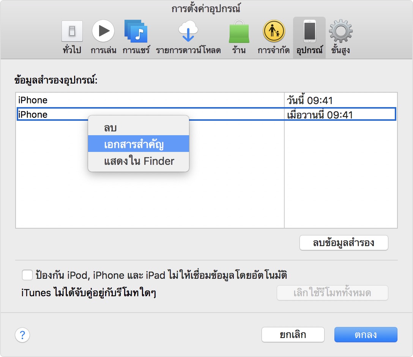
Task: Select การจำกัด parental restrictions icon
Action: click(x=274, y=32)
